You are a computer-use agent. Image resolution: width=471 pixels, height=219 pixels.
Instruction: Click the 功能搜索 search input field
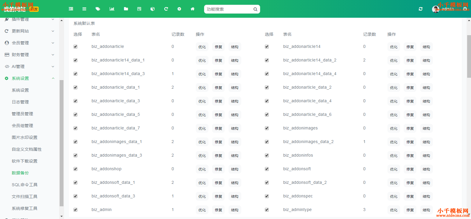pyautogui.click(x=229, y=9)
